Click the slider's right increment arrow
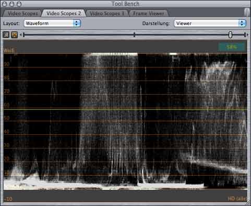The height and width of the screenshot is (206, 251). pyautogui.click(x=247, y=35)
